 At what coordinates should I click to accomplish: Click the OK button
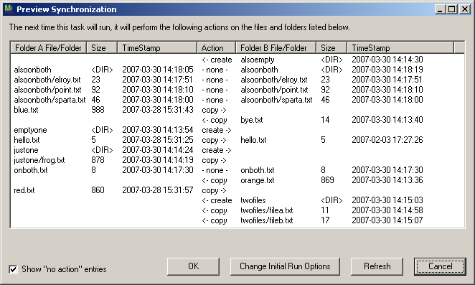[x=193, y=266]
